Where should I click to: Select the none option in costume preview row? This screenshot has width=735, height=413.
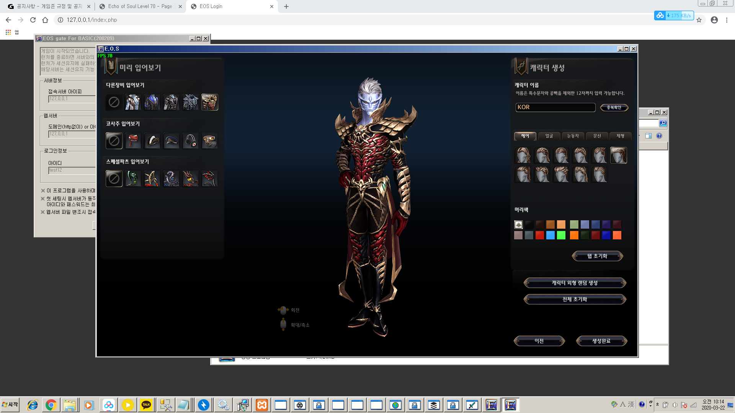[114, 141]
